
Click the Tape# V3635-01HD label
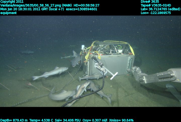156,5
